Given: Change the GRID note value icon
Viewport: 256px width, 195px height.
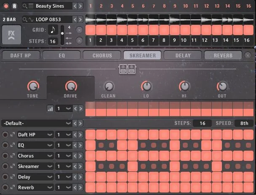Looking at the screenshot, I should coord(53,30).
